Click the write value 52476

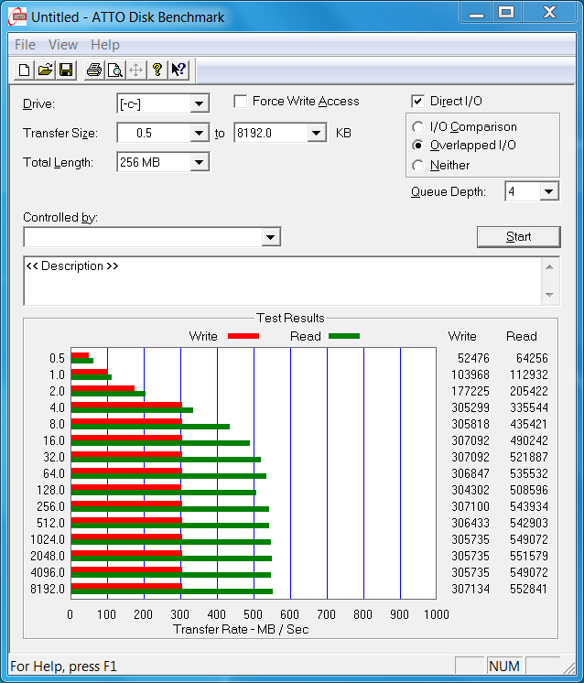pyautogui.click(x=473, y=358)
